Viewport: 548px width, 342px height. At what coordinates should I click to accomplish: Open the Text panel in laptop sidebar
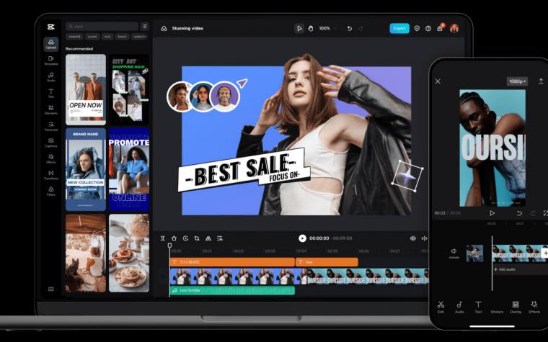[x=51, y=94]
